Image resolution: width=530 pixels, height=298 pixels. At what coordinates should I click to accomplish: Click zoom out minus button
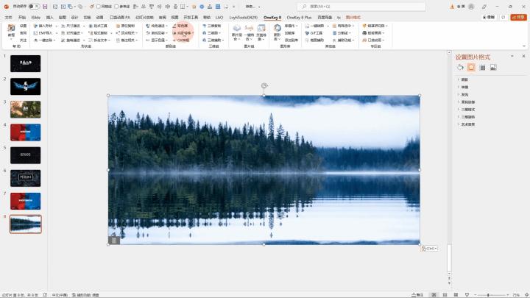475,295
